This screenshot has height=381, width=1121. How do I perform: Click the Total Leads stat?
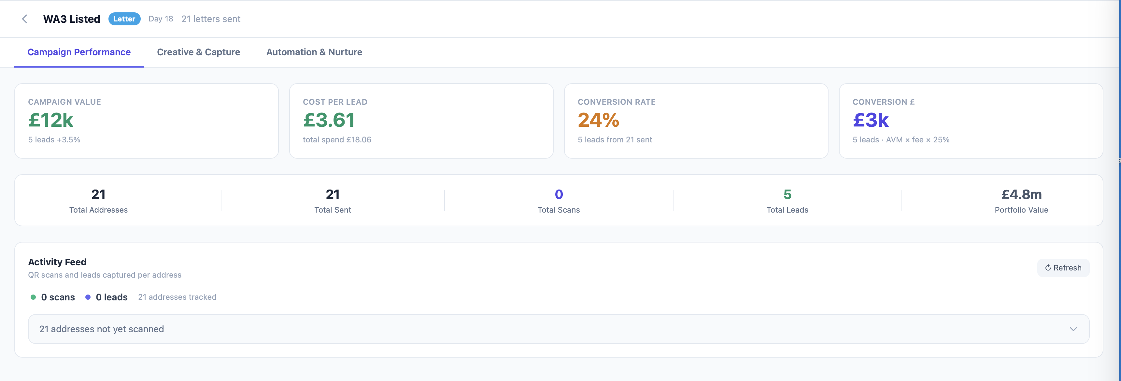(x=787, y=201)
